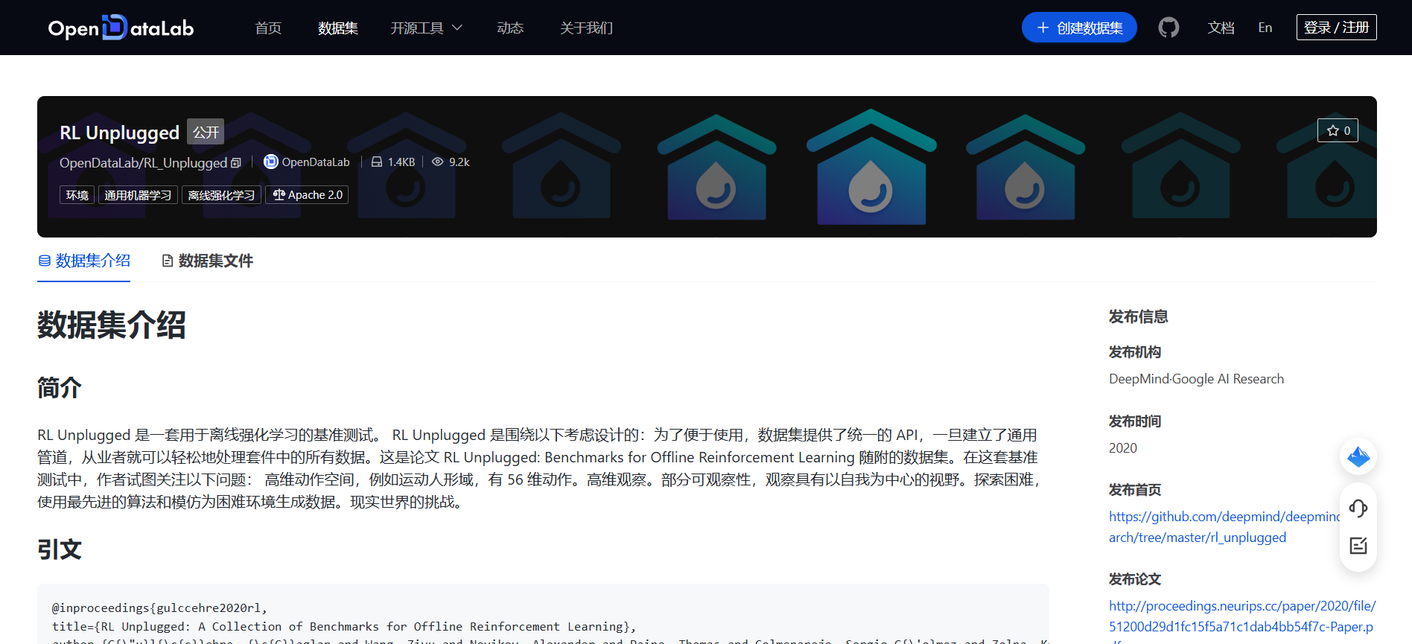Click the 离线强化学习 tag
1412x644 pixels.
click(x=221, y=195)
